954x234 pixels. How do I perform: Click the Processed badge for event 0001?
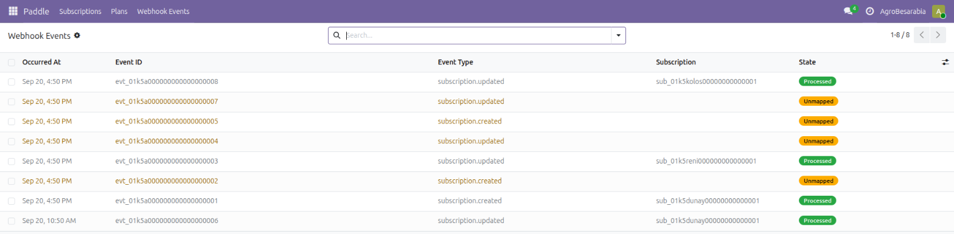coord(817,201)
